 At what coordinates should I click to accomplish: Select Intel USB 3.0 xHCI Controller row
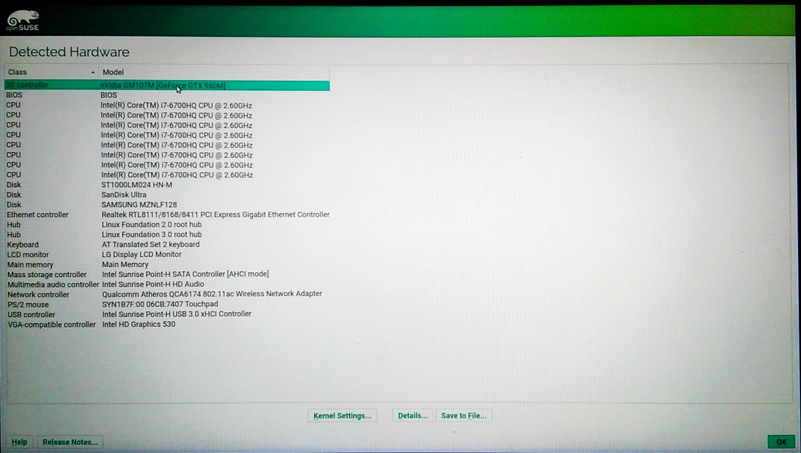(x=167, y=314)
